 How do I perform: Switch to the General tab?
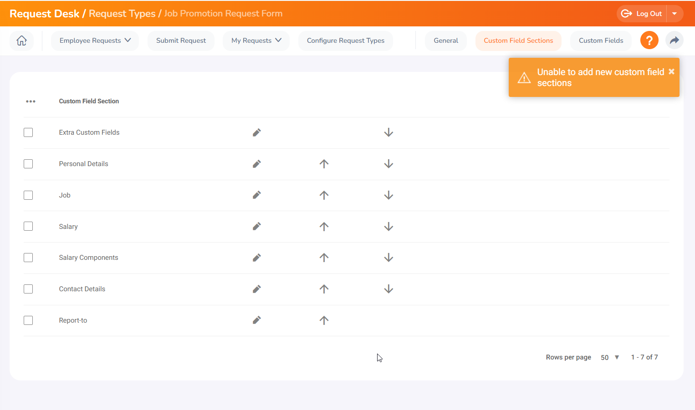coord(445,40)
